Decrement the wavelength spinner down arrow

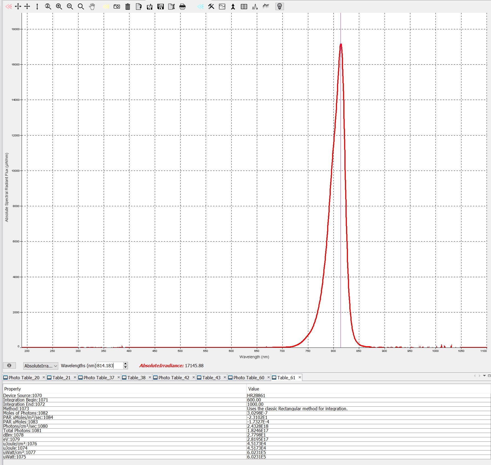tap(125, 367)
